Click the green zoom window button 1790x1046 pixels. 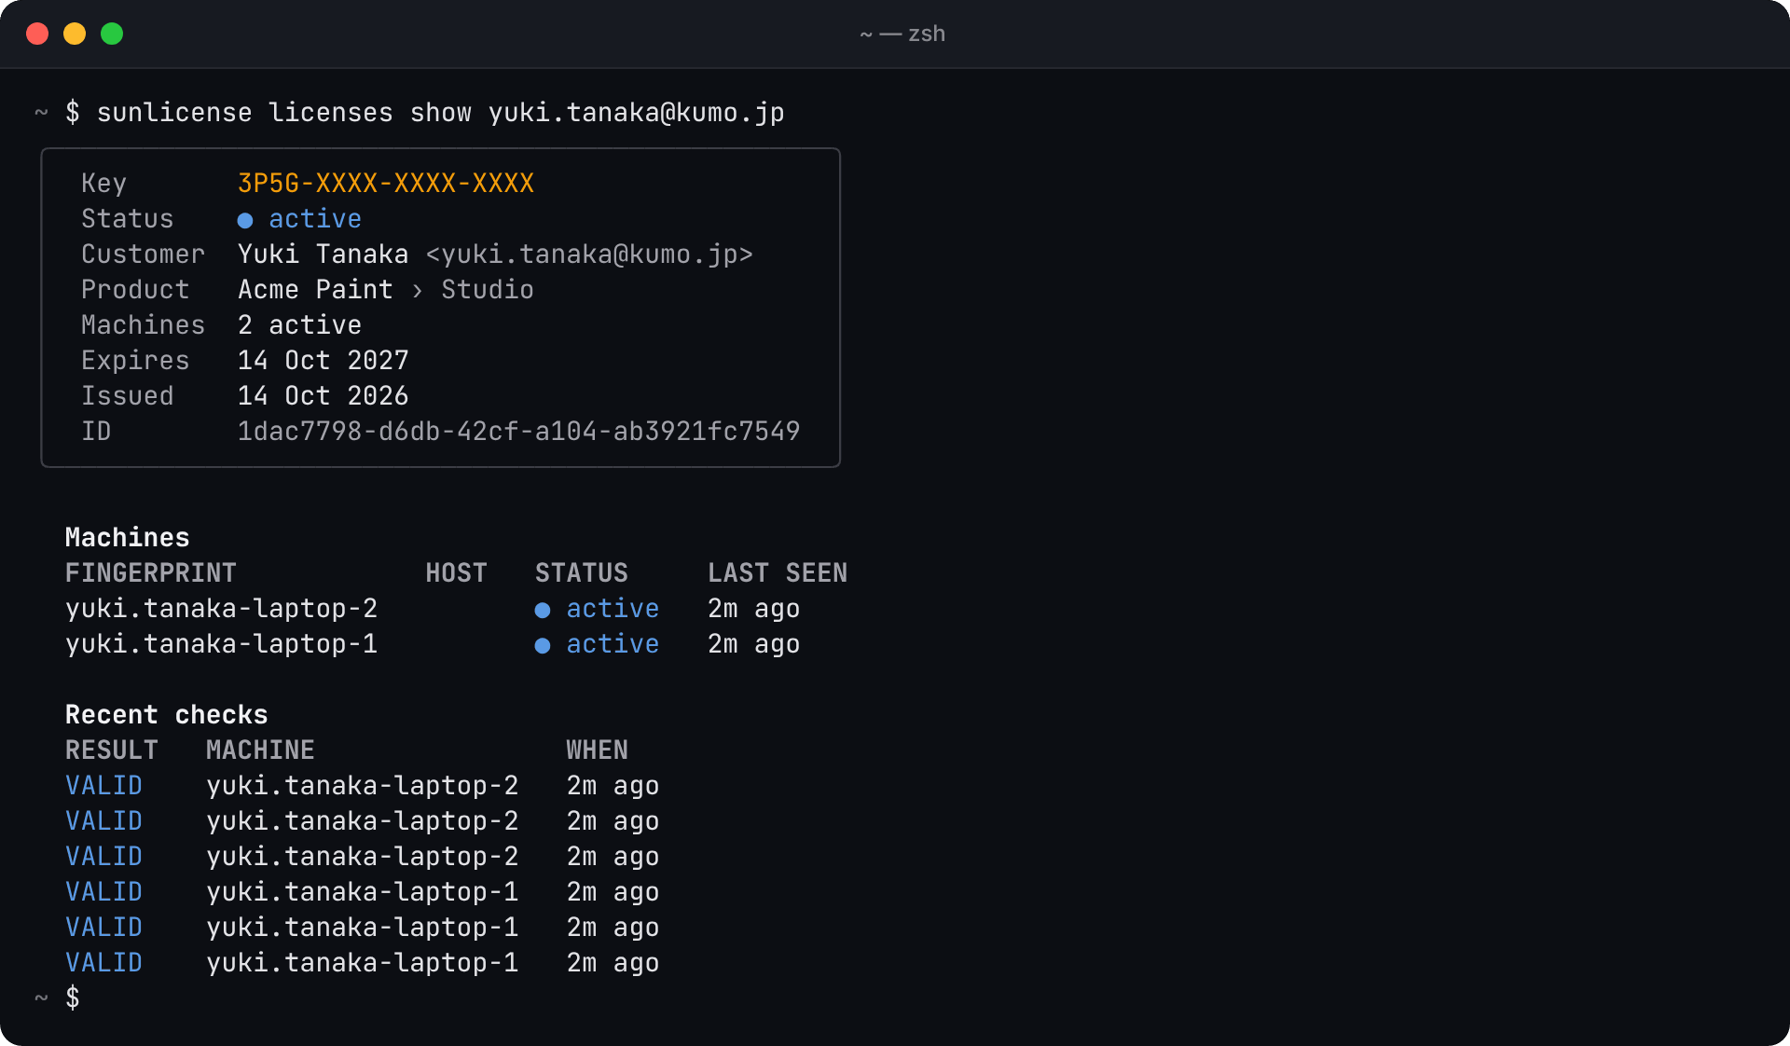coord(112,34)
